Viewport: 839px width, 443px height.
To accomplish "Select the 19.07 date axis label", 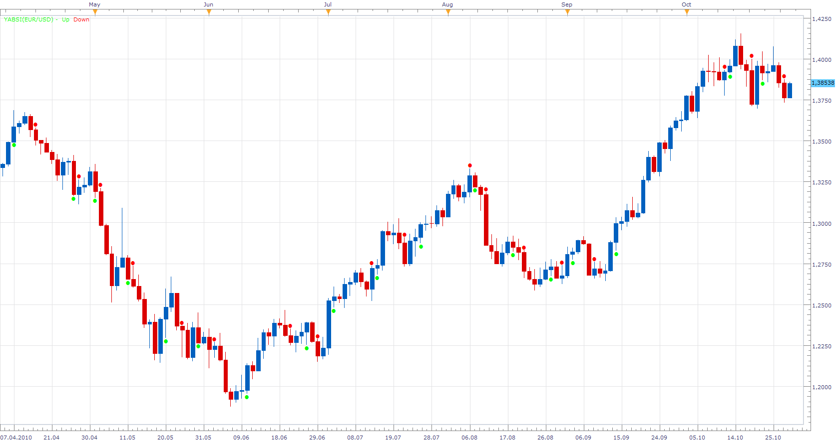I will [x=393, y=438].
